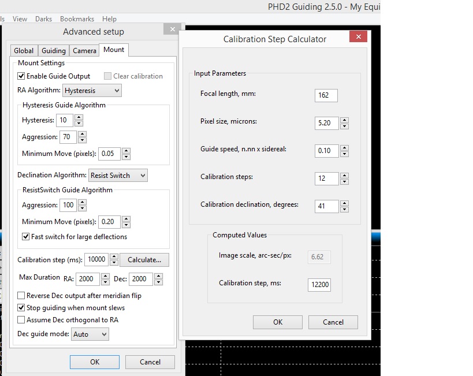Open the RA Algorithm Hysteresis dropdown

(x=92, y=91)
